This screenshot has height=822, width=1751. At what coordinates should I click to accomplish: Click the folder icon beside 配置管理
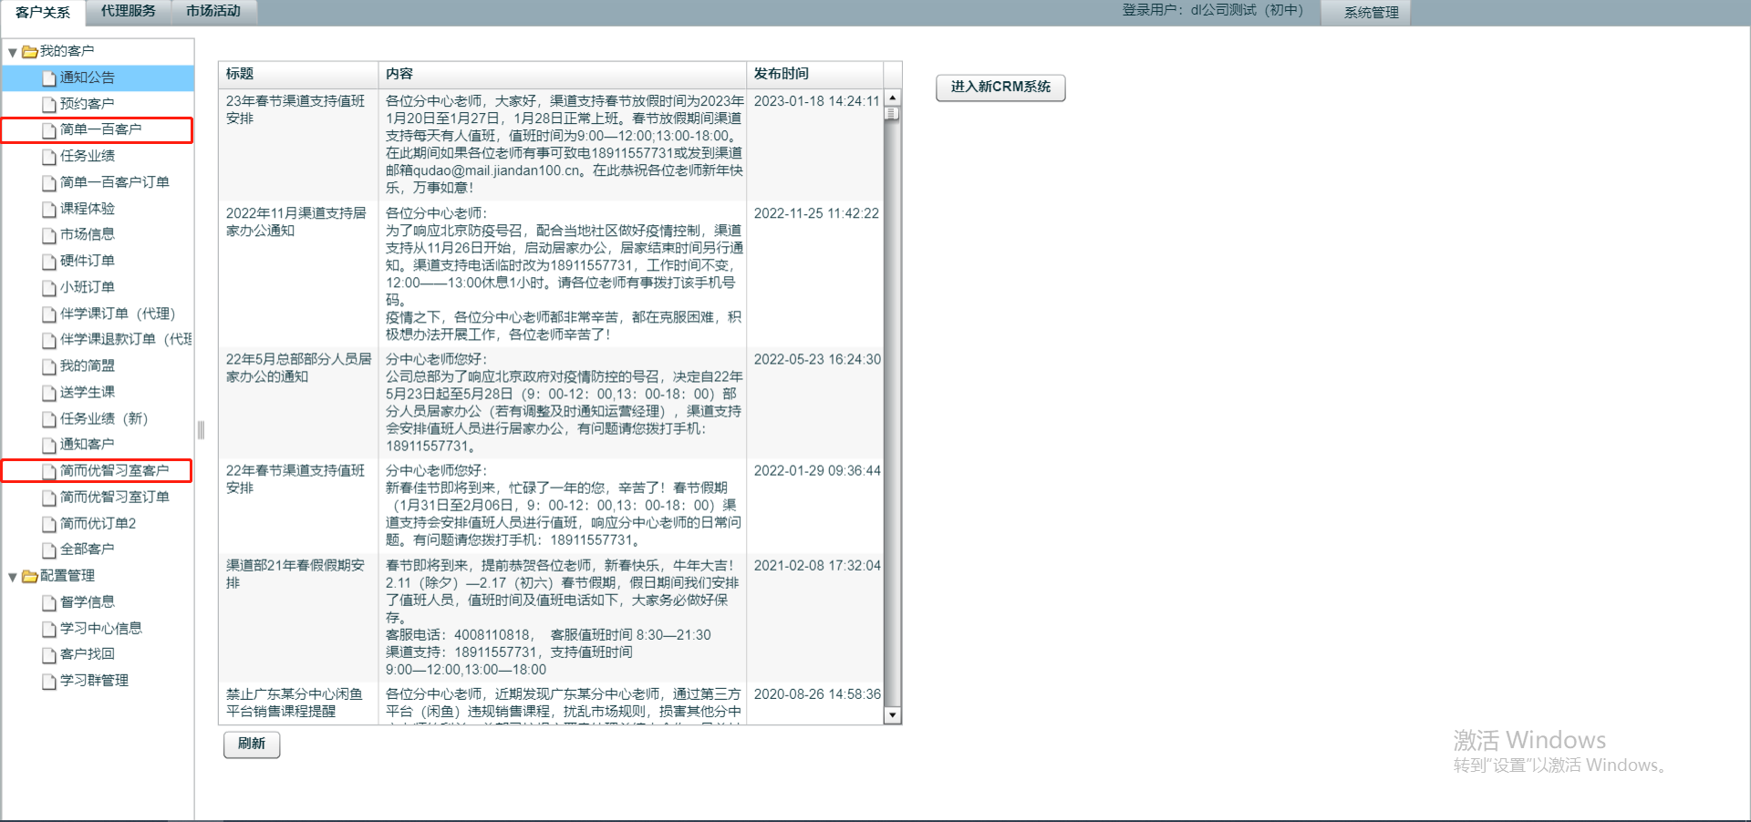(29, 576)
